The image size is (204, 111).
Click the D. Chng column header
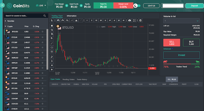36,26
